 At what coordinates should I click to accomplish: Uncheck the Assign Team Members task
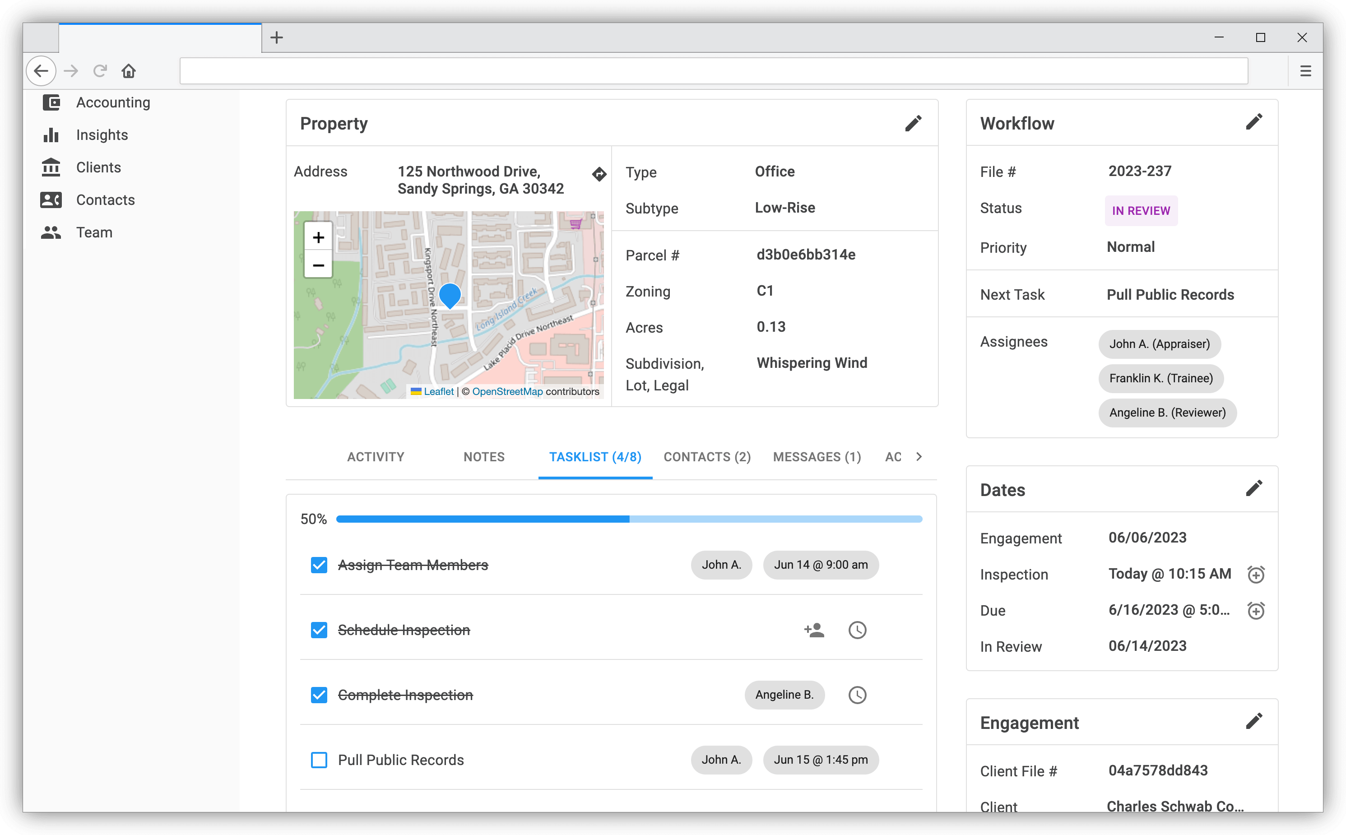(319, 564)
